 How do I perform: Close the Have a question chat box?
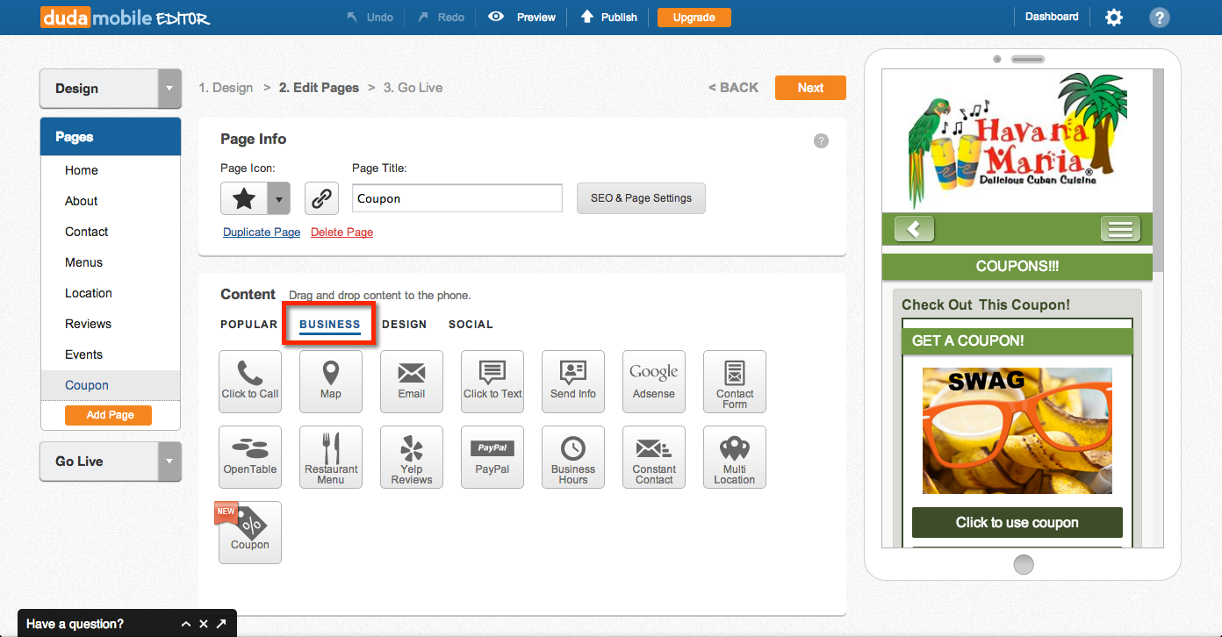click(203, 624)
